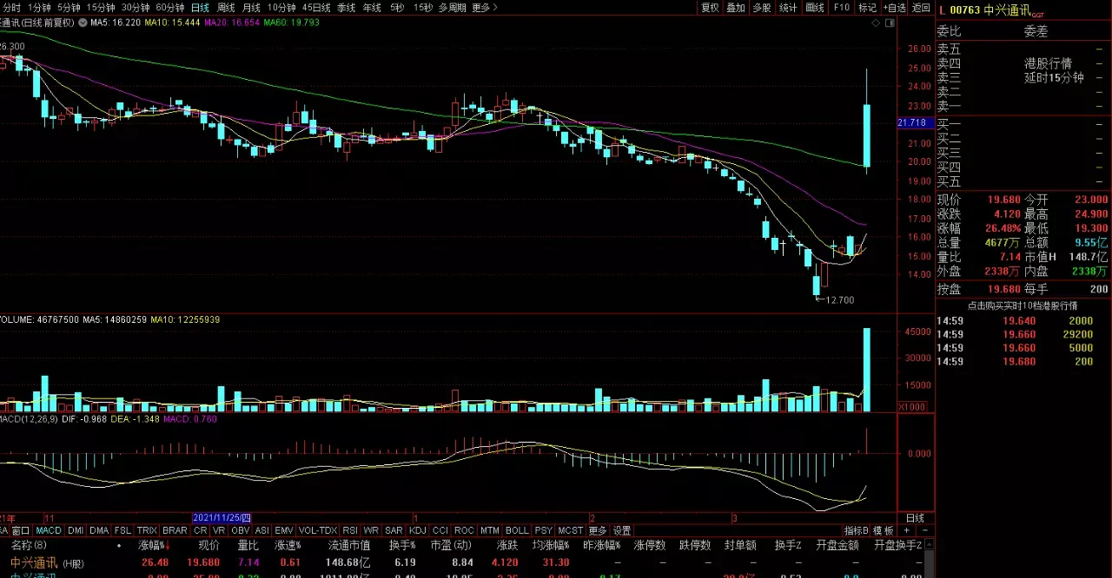Image resolution: width=1112 pixels, height=578 pixels.
Task: Expand 更多 indicators in bottom bar
Action: click(598, 530)
